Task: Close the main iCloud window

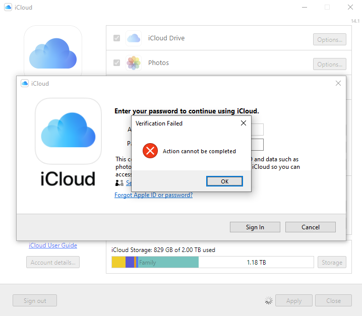Action: tap(350, 7)
